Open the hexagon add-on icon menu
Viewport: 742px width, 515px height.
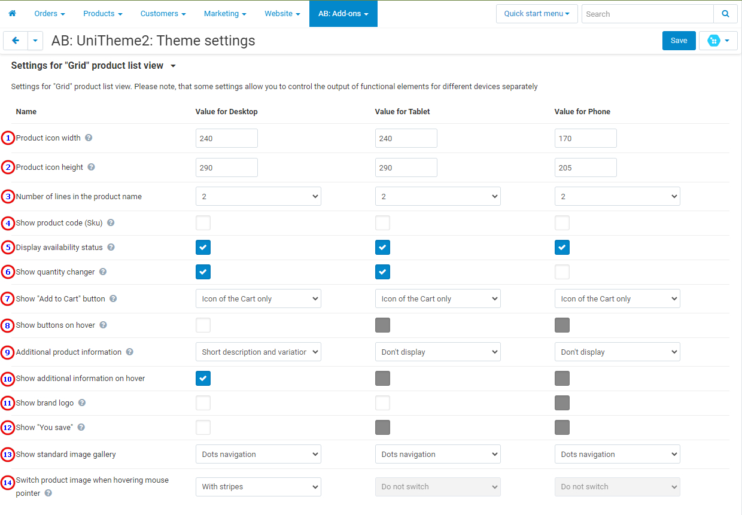[x=718, y=41]
